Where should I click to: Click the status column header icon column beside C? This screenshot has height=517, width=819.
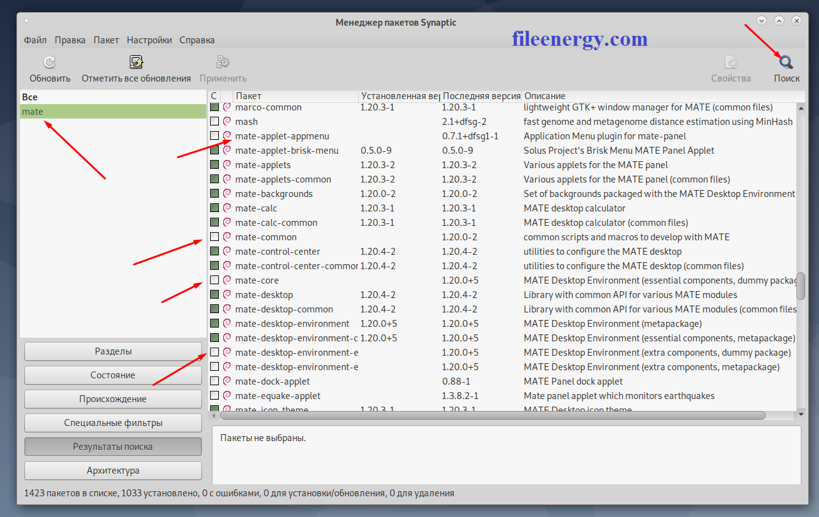(226, 96)
